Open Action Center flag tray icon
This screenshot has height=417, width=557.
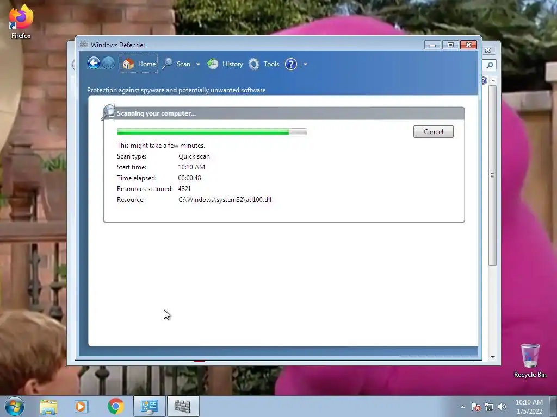(476, 407)
